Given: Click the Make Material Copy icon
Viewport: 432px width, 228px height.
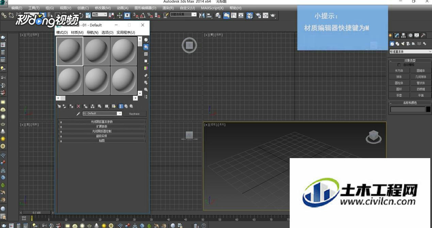Looking at the screenshot, I should [85, 106].
